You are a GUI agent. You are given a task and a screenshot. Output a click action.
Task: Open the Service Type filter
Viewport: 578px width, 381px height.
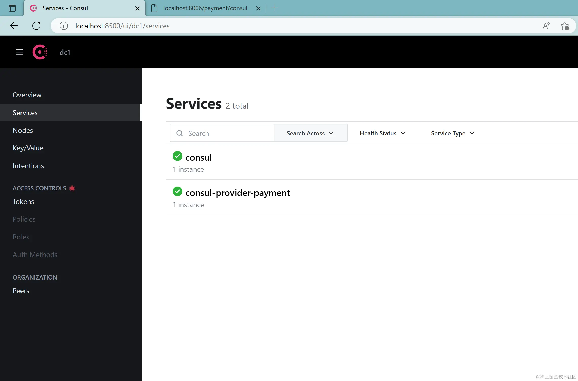[453, 133]
